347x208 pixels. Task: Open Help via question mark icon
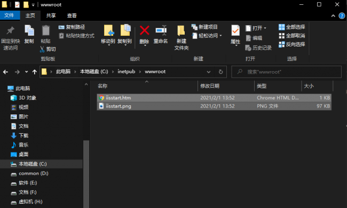(342, 16)
